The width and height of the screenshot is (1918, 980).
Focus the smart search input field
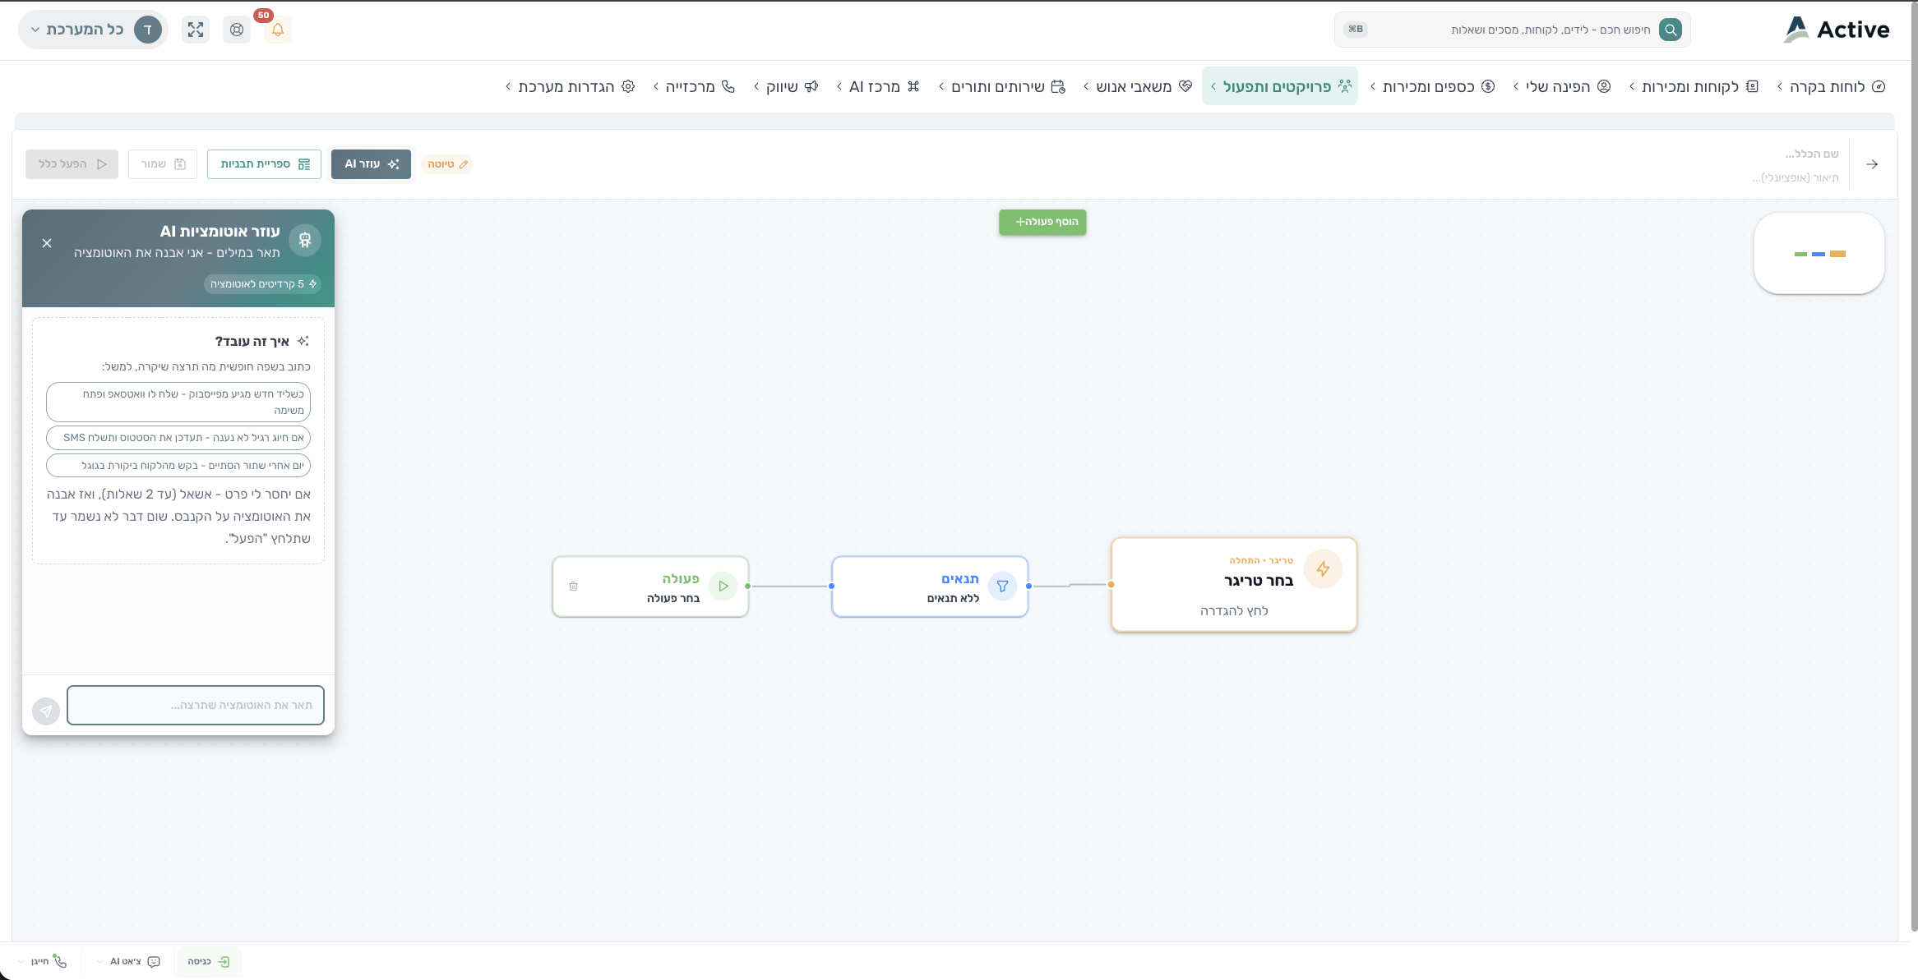pyautogui.click(x=1512, y=30)
